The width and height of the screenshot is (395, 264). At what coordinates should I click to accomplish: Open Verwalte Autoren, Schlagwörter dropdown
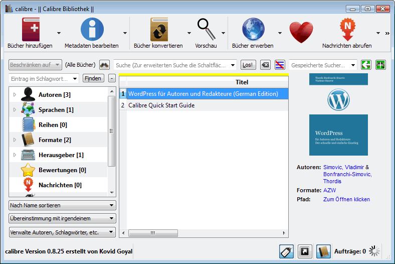[x=62, y=232]
